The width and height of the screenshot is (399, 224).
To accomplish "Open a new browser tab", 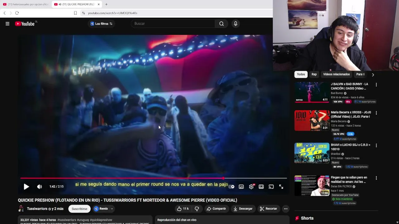I will [x=106, y=4].
